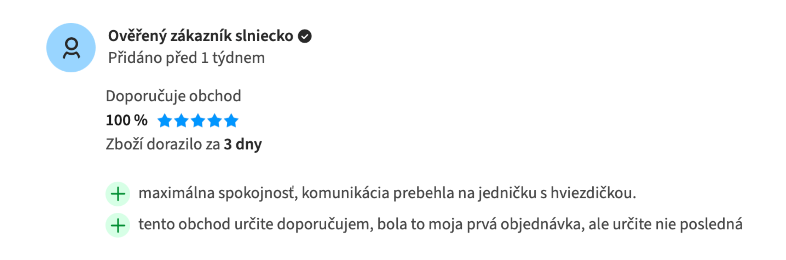Click the bold '3 dny' delivery time
The height and width of the screenshot is (260, 786).
coord(243,144)
